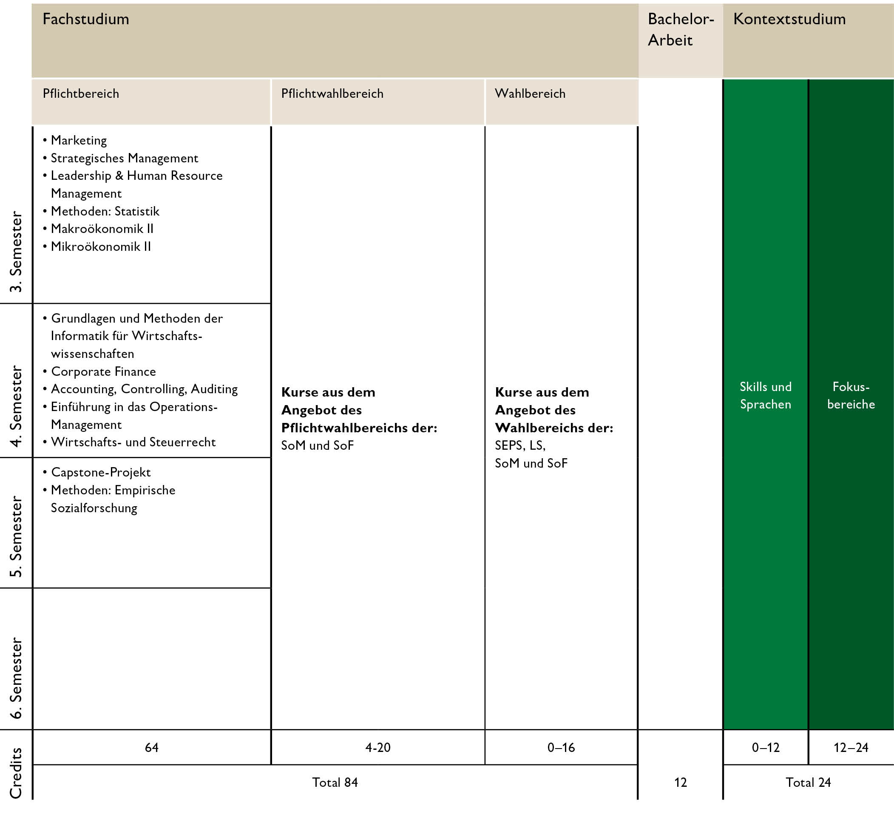The width and height of the screenshot is (894, 814).
Task: Click the Total 84 cell
Action: [x=335, y=783]
